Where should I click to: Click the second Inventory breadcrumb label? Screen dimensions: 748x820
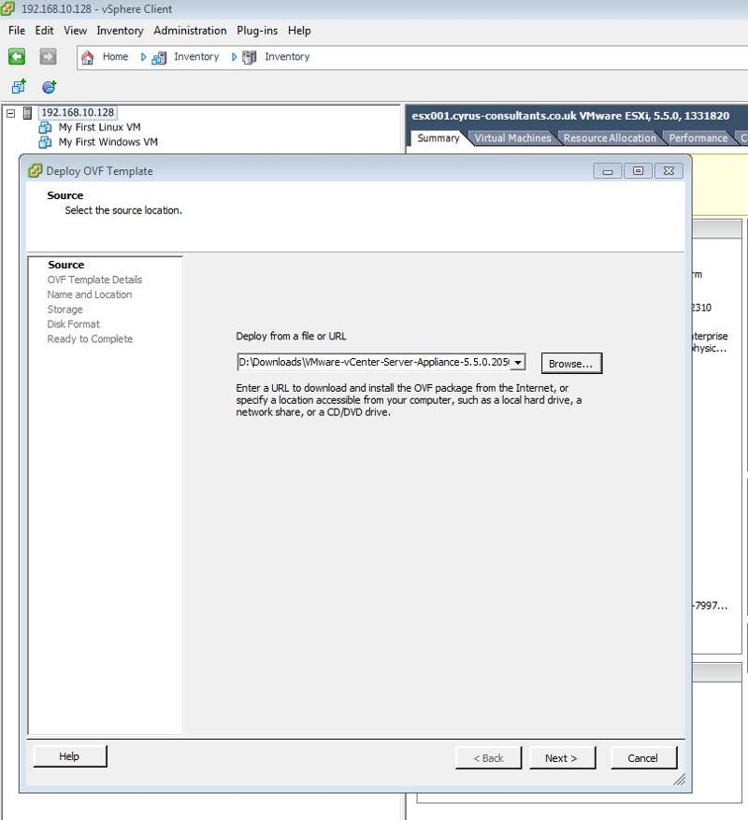point(287,56)
